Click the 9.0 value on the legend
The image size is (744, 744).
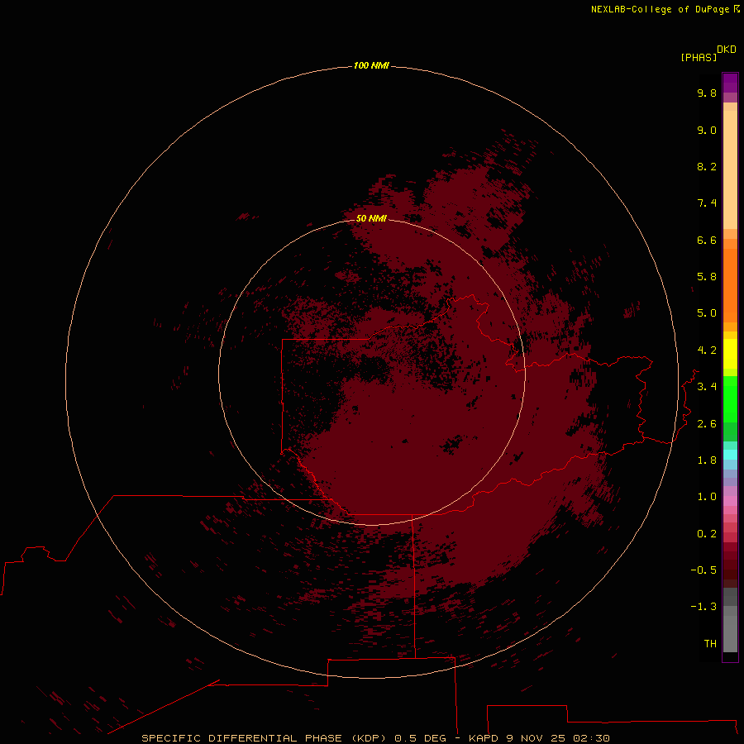pos(707,130)
